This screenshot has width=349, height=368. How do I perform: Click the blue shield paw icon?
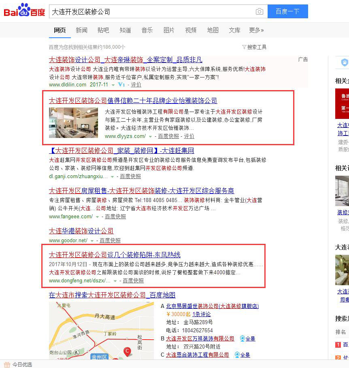(x=345, y=62)
